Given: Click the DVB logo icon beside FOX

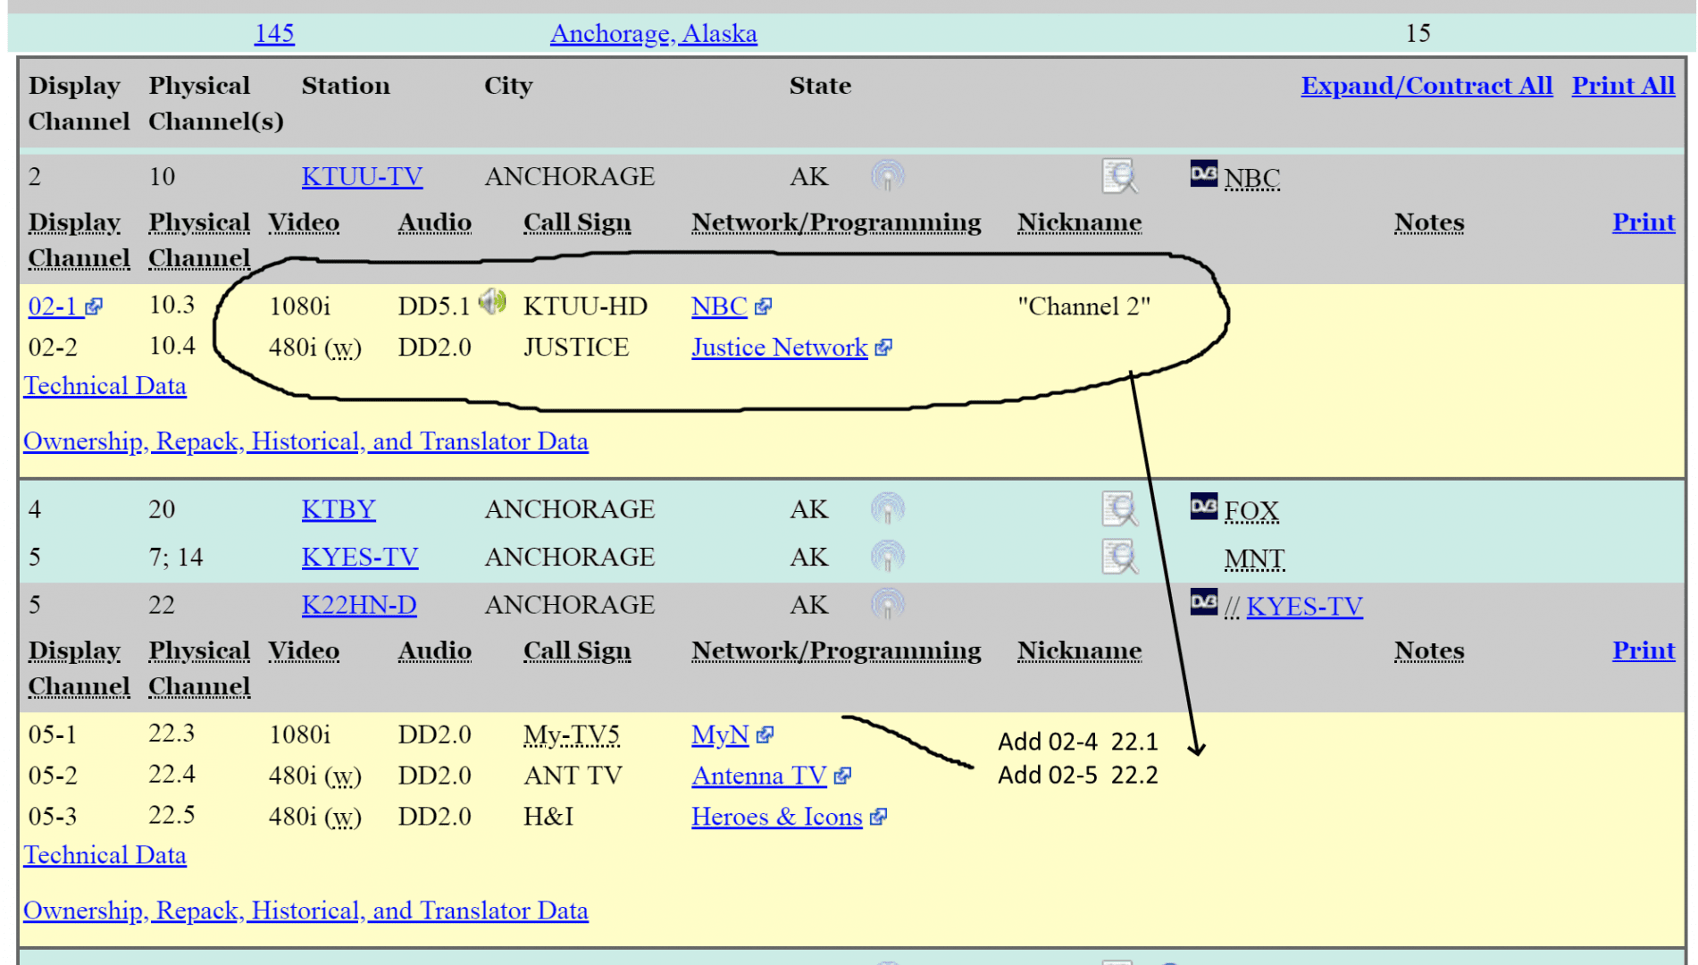Looking at the screenshot, I should point(1203,506).
